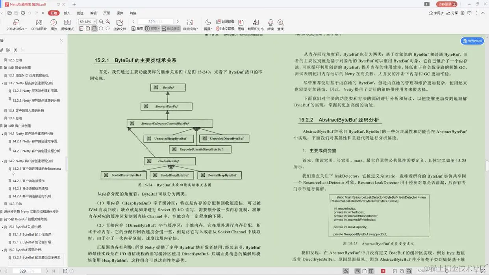489x275 pixels.
Task: Open the 截图和对比 tool
Action: tap(256, 25)
